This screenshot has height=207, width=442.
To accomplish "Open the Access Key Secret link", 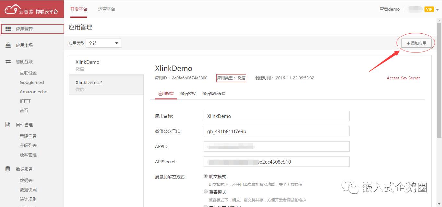I will tap(403, 78).
